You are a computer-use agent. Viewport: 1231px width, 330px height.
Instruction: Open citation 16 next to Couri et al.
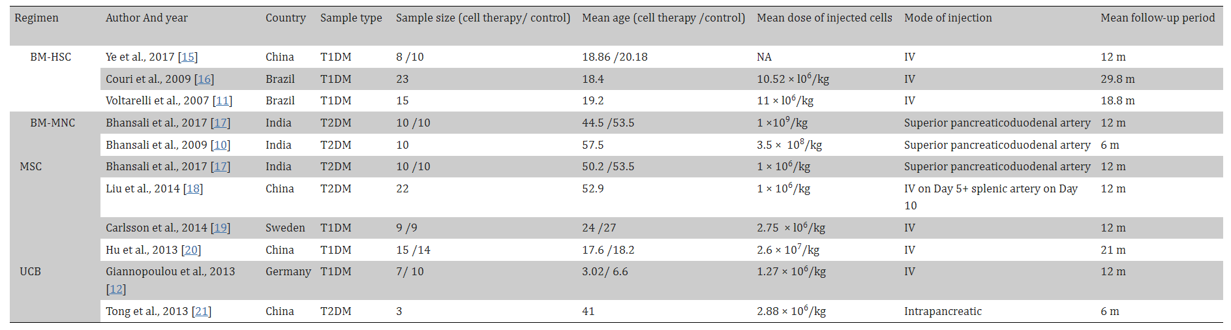204,80
